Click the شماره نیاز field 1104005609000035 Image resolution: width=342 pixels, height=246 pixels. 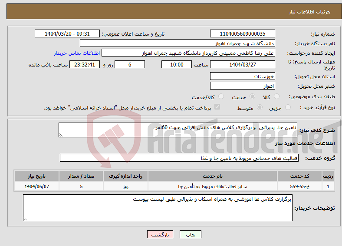(x=243, y=33)
